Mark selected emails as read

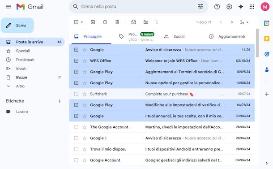point(134,22)
